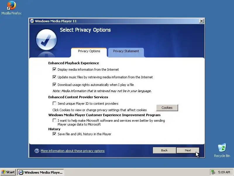This screenshot has width=234, height=176.
Task: Click the Enhanced Playback Experience heading
Action: (x=74, y=63)
